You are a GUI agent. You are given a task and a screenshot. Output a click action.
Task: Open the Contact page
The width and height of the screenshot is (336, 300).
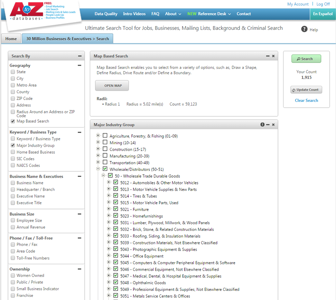(243, 14)
